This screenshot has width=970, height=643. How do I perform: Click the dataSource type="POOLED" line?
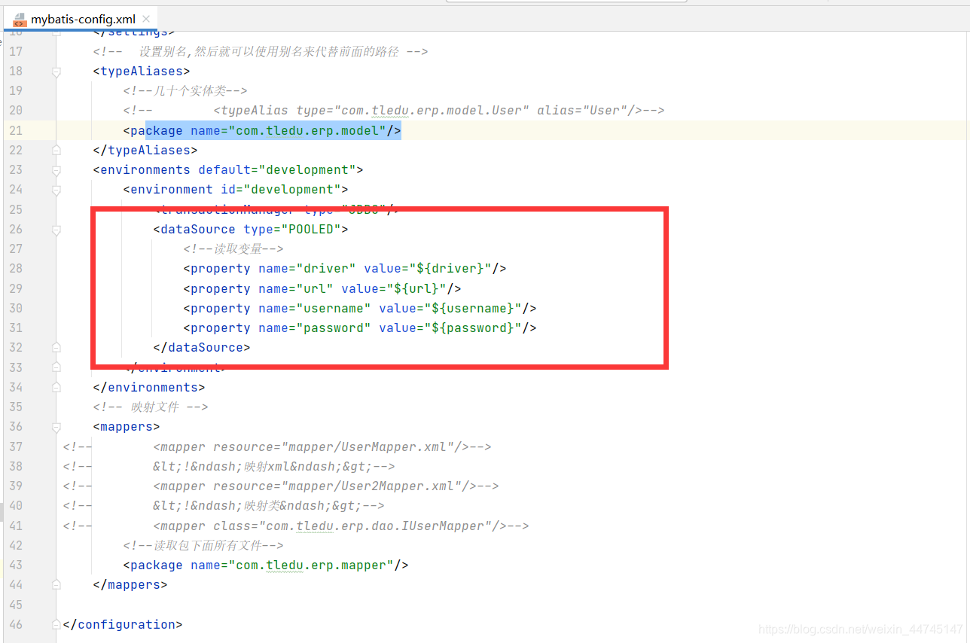251,229
